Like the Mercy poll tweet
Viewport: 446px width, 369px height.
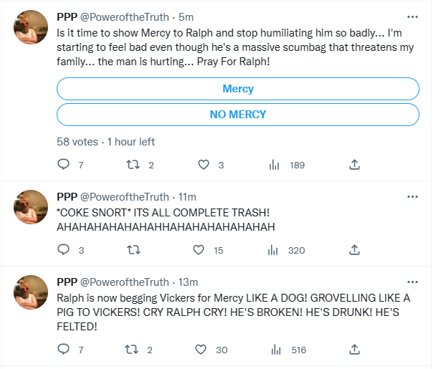click(204, 165)
